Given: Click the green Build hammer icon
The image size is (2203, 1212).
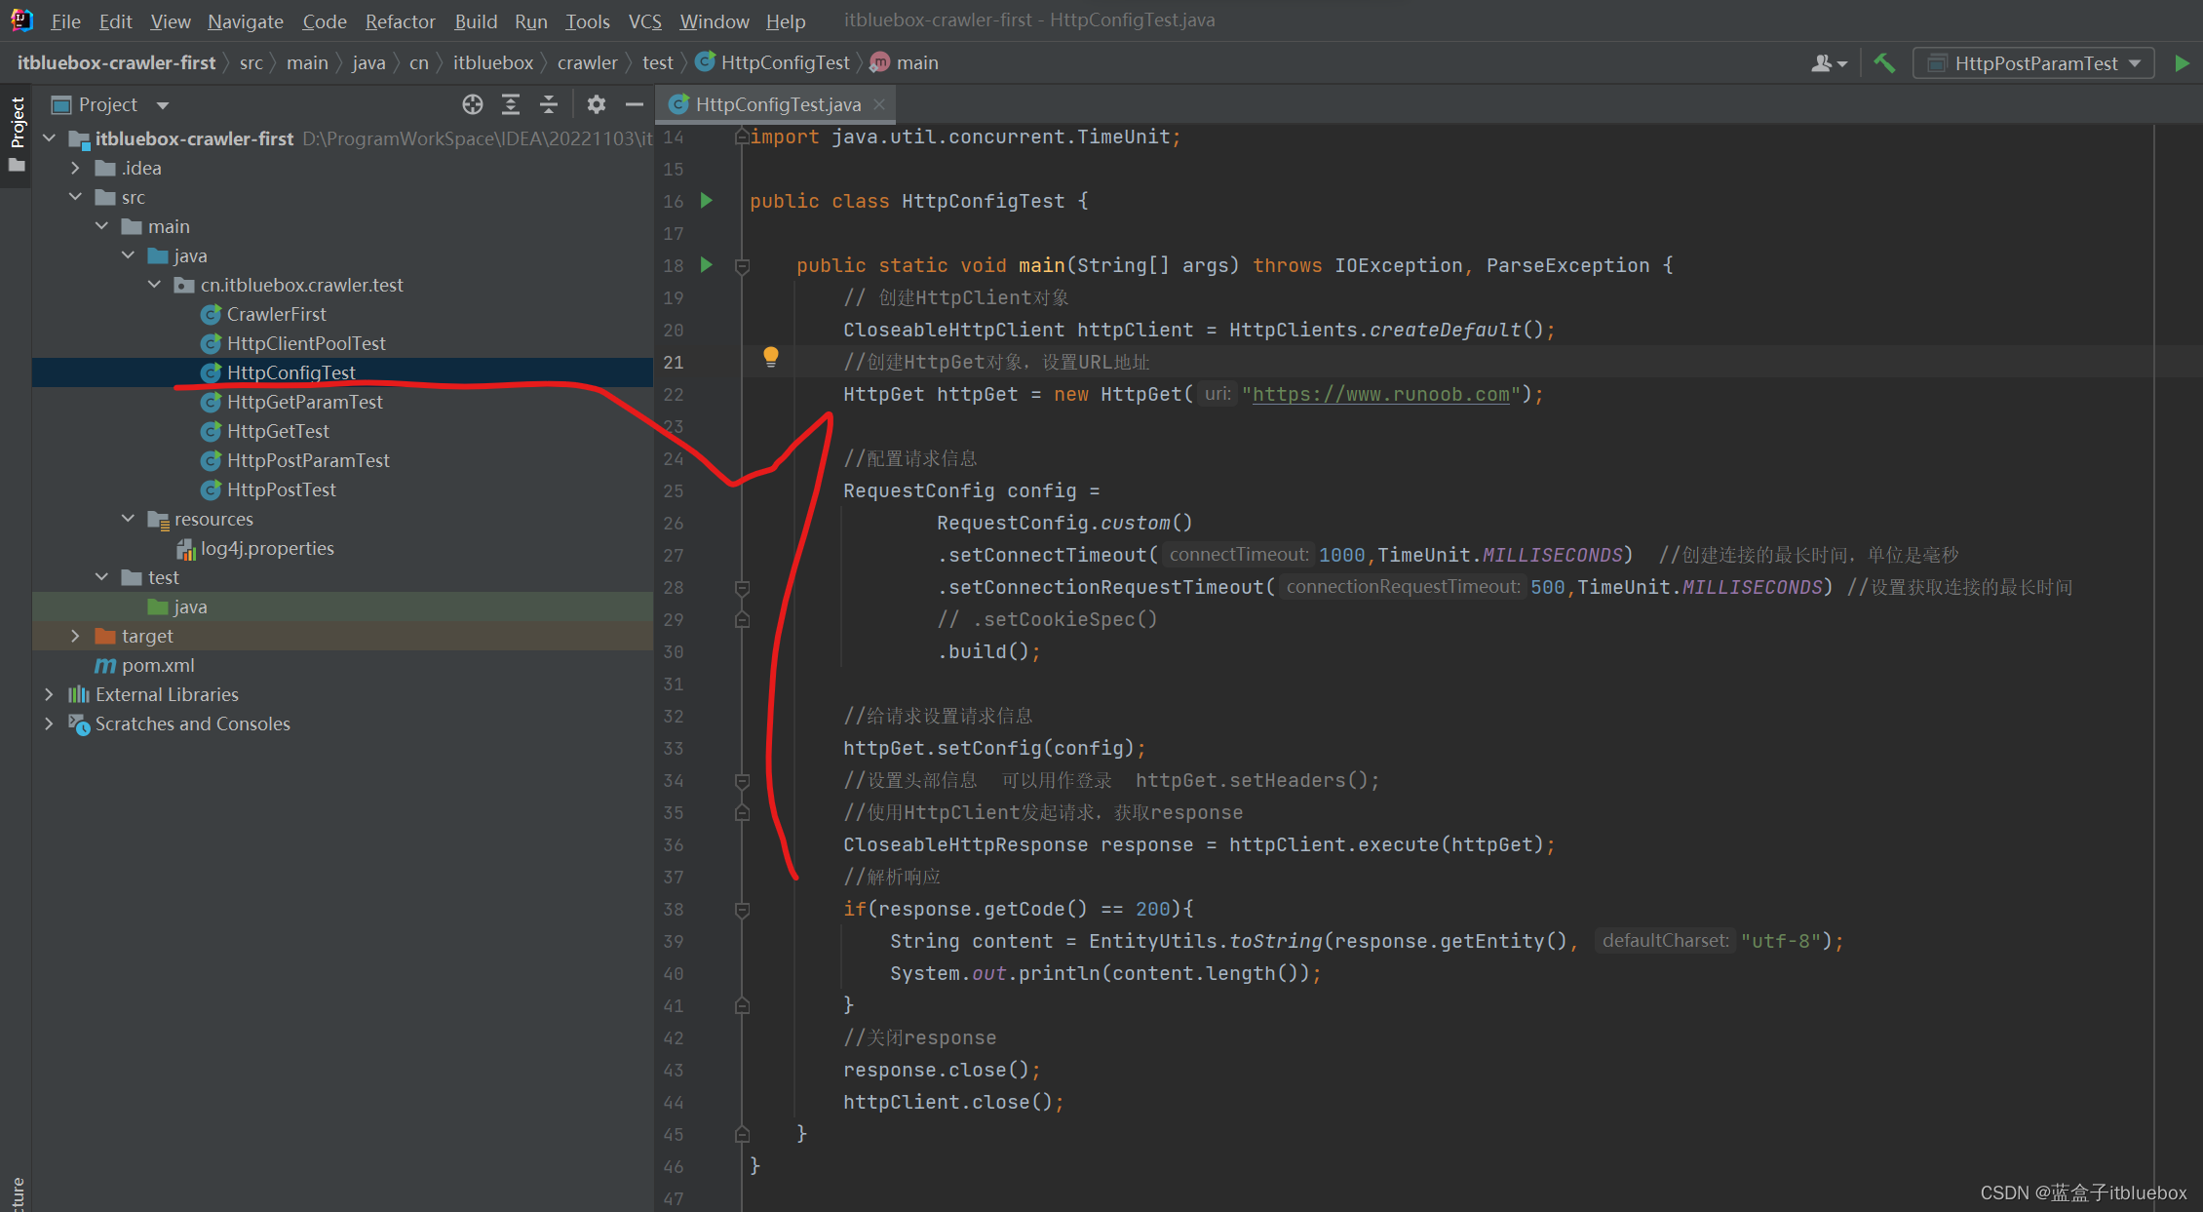Looking at the screenshot, I should pos(1884,63).
